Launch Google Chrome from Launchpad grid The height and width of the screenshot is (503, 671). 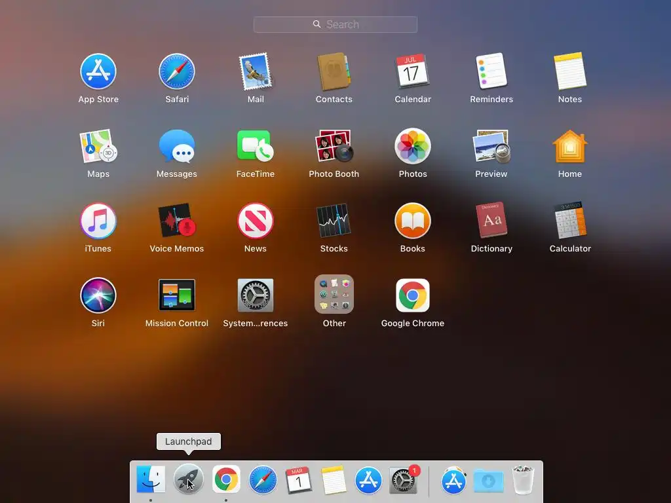pyautogui.click(x=413, y=295)
